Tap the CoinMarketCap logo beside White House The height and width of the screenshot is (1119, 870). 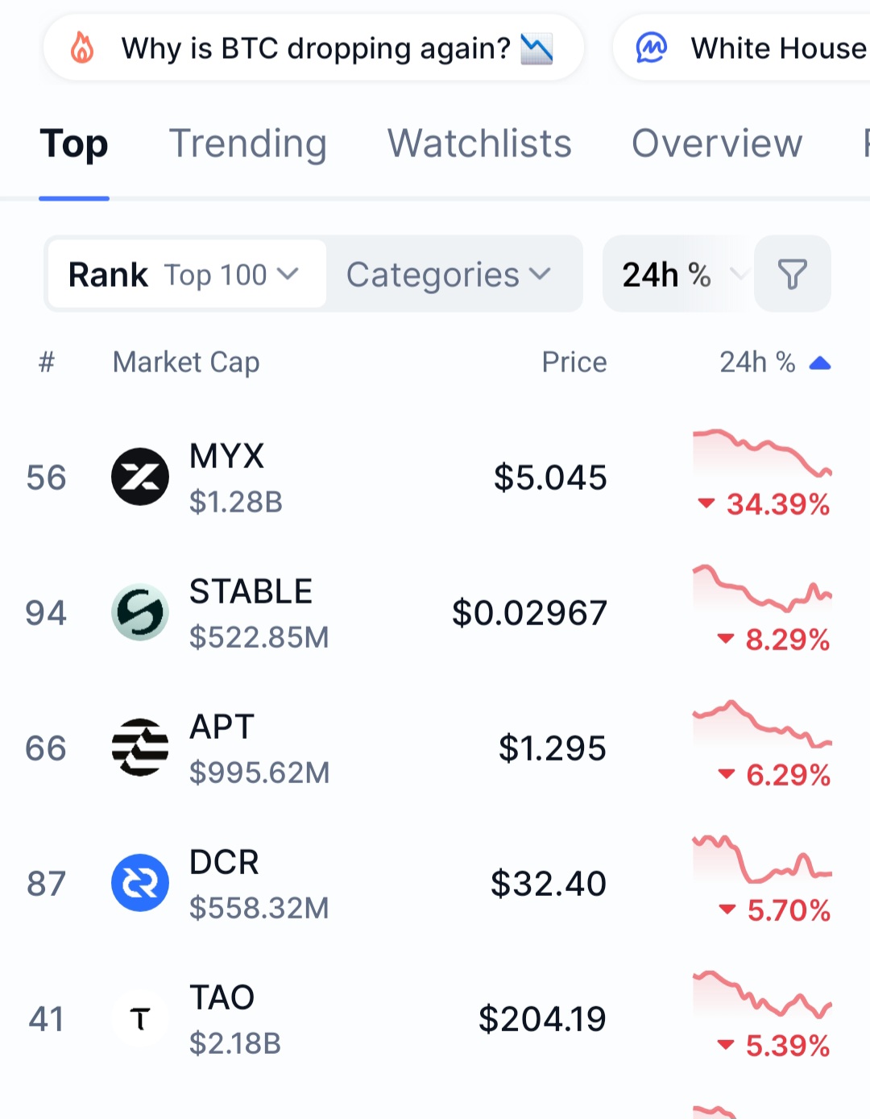coord(651,48)
